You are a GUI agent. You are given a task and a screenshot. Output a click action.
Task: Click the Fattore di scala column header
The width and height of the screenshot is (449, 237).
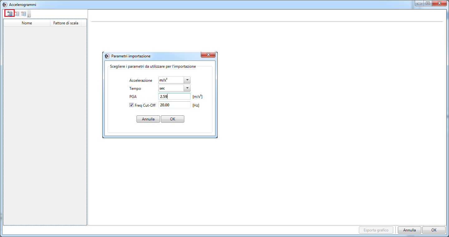click(66, 23)
